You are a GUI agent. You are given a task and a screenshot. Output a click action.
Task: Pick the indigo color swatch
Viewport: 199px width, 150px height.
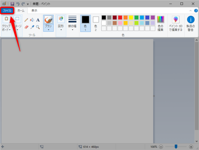pyautogui.click(x=147, y=17)
